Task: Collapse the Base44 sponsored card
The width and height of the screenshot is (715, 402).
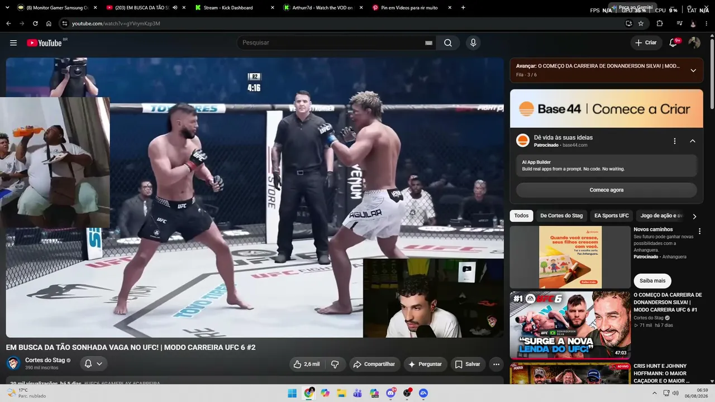Action: (693, 141)
